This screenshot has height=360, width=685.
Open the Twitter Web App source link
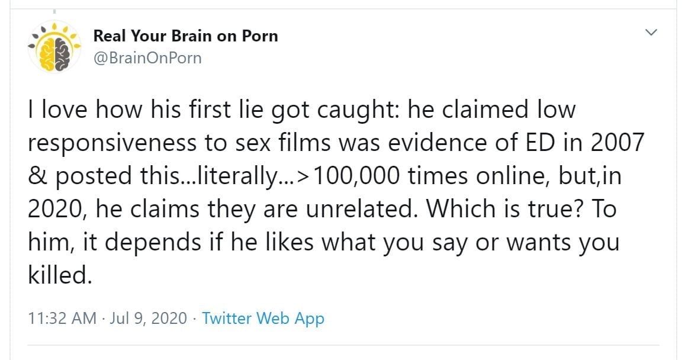(263, 318)
